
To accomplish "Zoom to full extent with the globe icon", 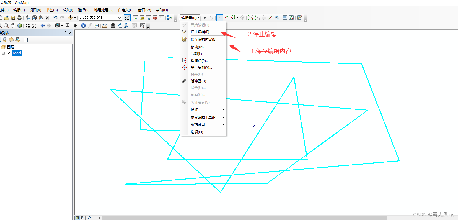I will click(19, 26).
